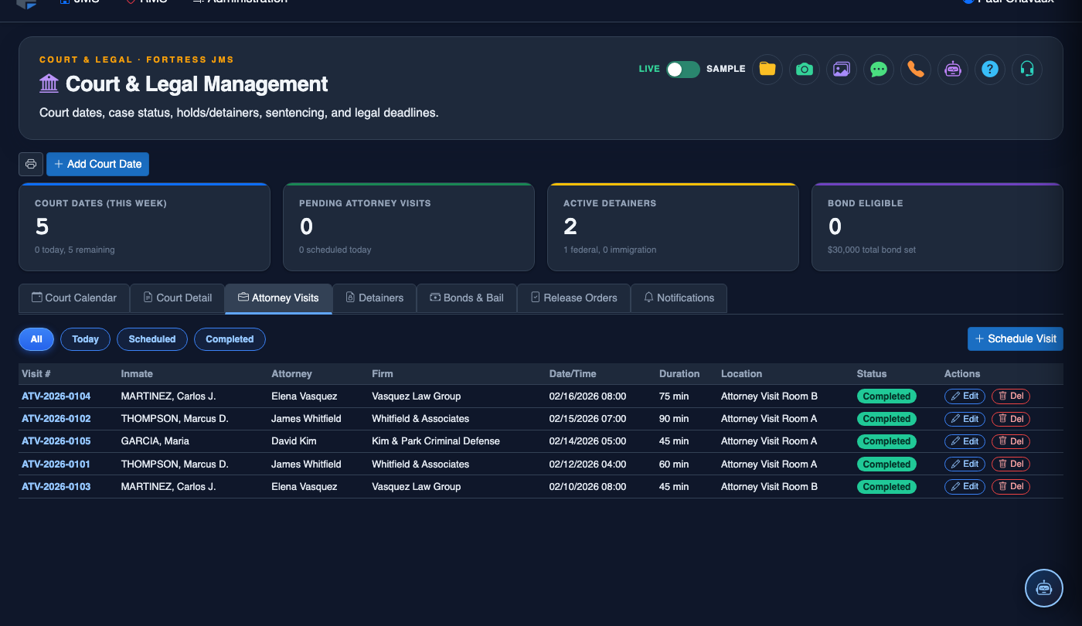Open visit link ATV-2026-0102
Viewport: 1082px width, 626px height.
(56, 419)
